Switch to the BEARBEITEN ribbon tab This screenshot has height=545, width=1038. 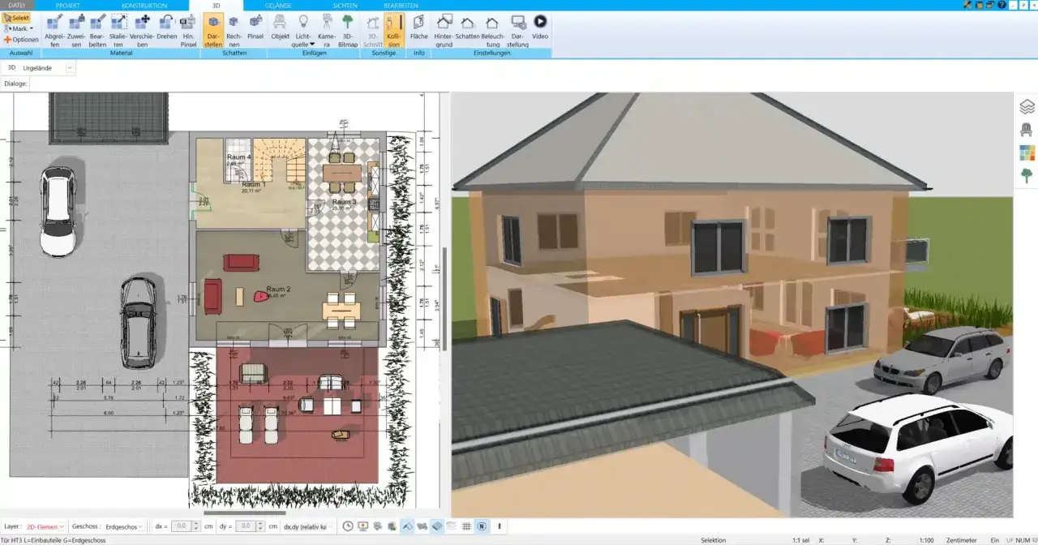(x=401, y=5)
